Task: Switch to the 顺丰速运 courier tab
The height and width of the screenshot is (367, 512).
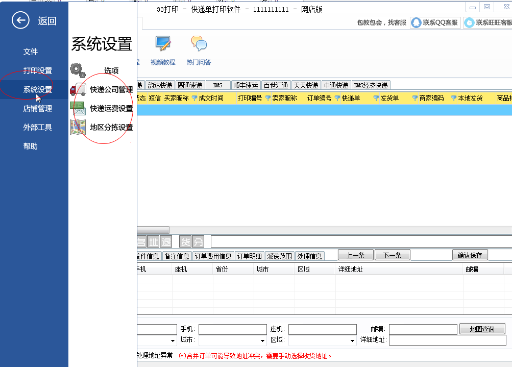Action: pos(245,85)
